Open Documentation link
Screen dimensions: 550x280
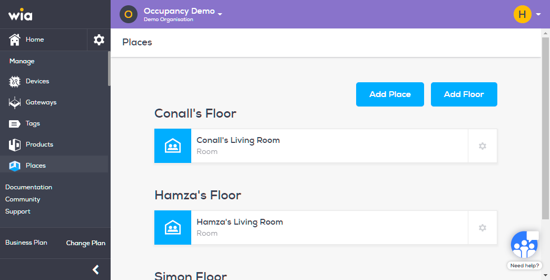pyautogui.click(x=29, y=187)
